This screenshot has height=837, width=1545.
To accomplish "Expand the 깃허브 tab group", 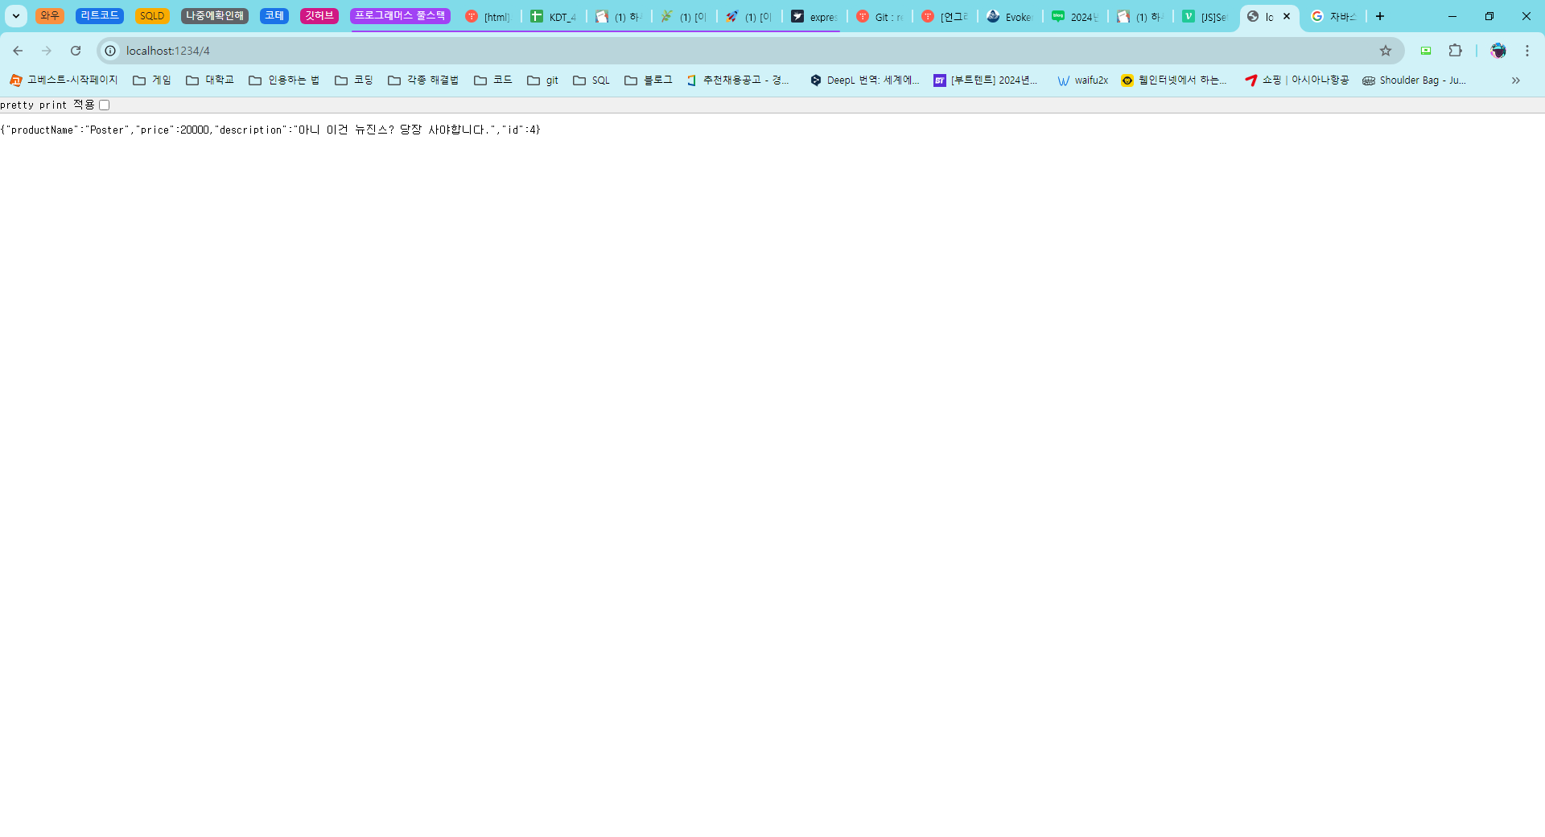I will pyautogui.click(x=319, y=16).
